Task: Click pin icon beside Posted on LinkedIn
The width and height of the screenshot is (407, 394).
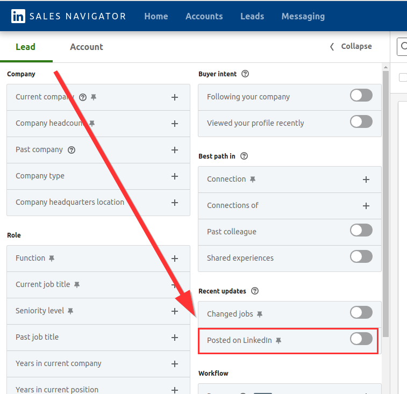Action: pyautogui.click(x=279, y=341)
